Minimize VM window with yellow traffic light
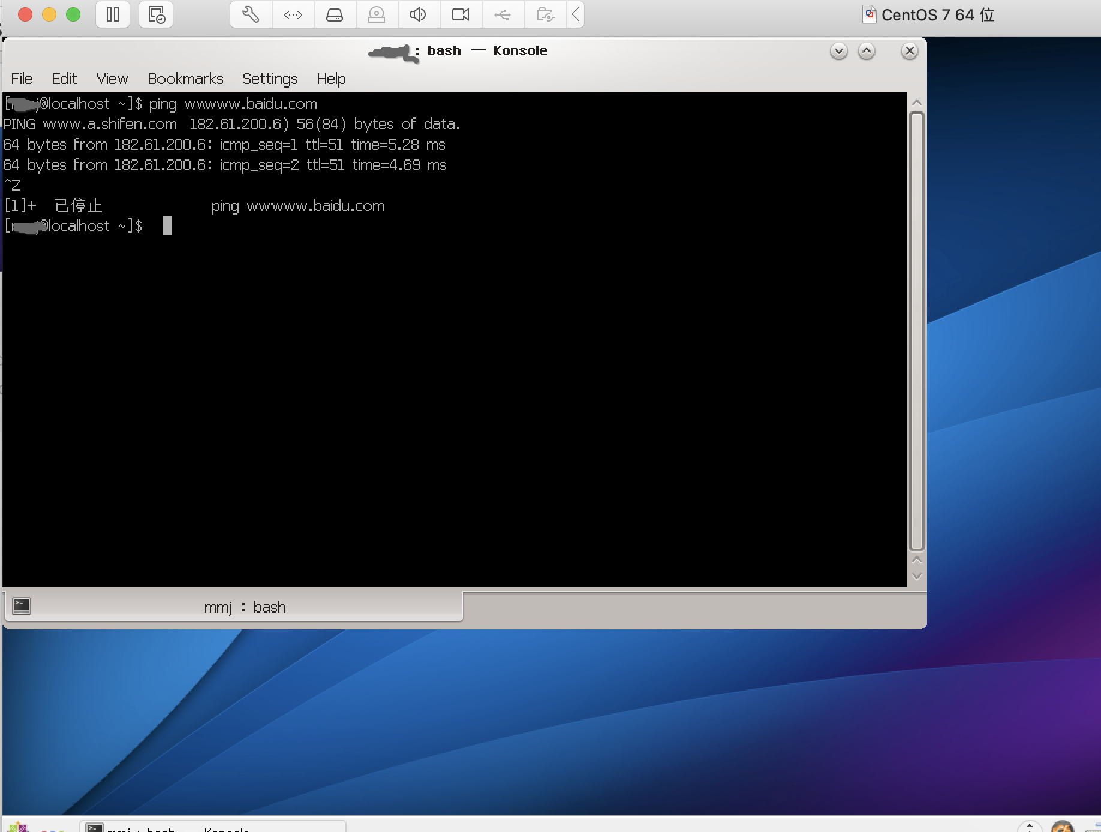The width and height of the screenshot is (1101, 832). 49,14
